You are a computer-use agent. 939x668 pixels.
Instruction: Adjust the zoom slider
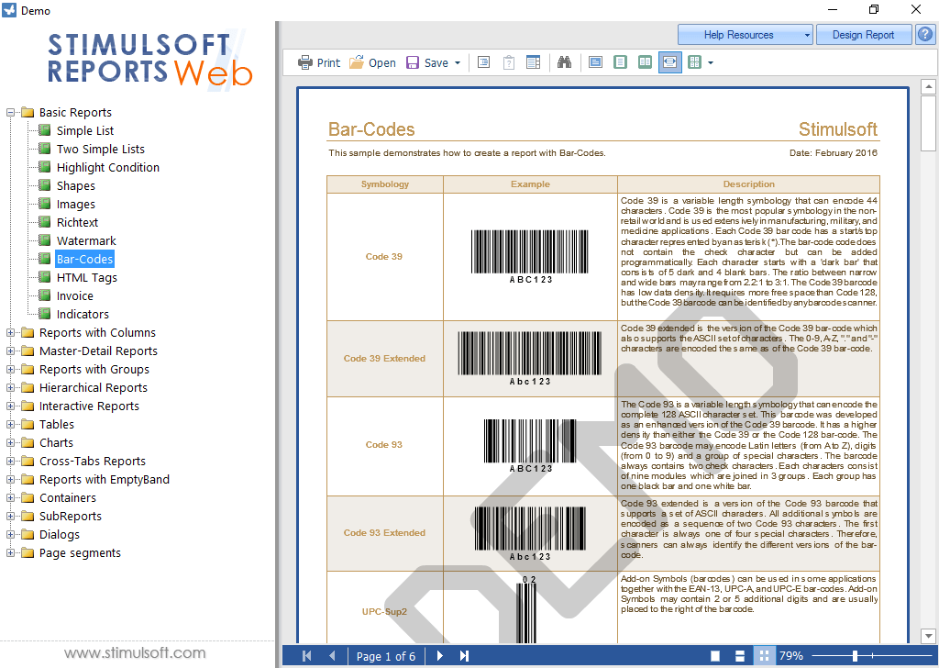(x=856, y=655)
